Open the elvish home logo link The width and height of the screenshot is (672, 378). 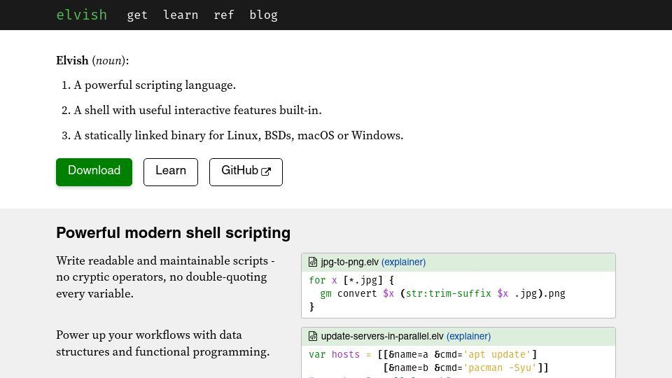[x=81, y=15]
